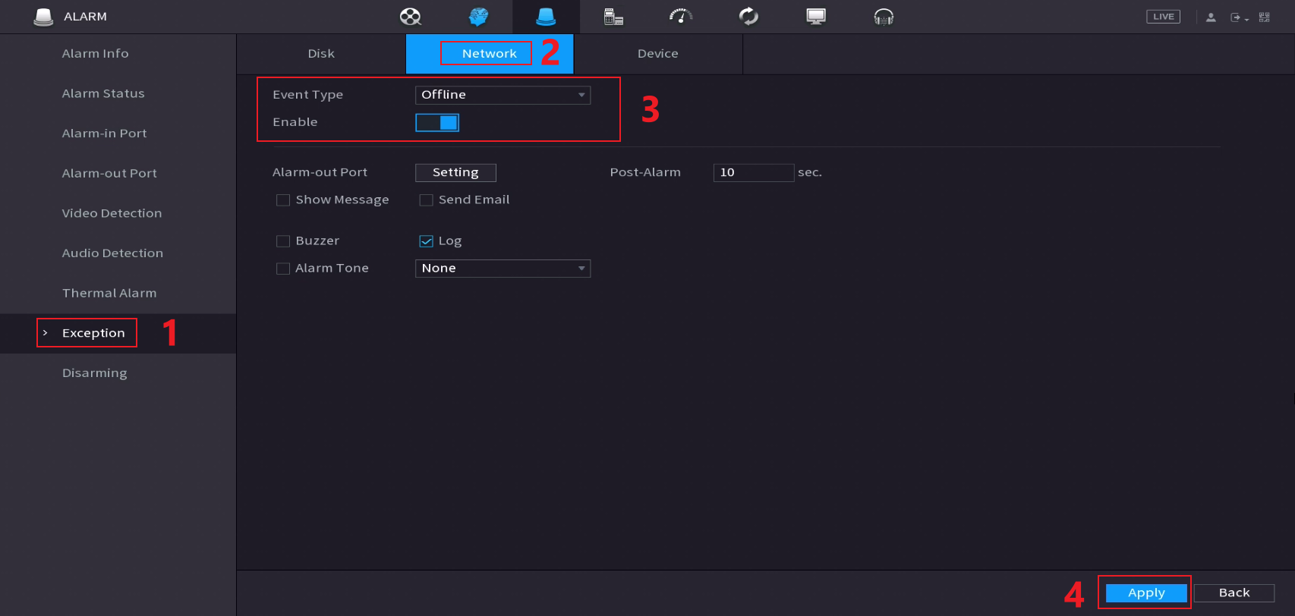Image resolution: width=1295 pixels, height=616 pixels.
Task: Uncheck the Log checkbox
Action: 426,241
